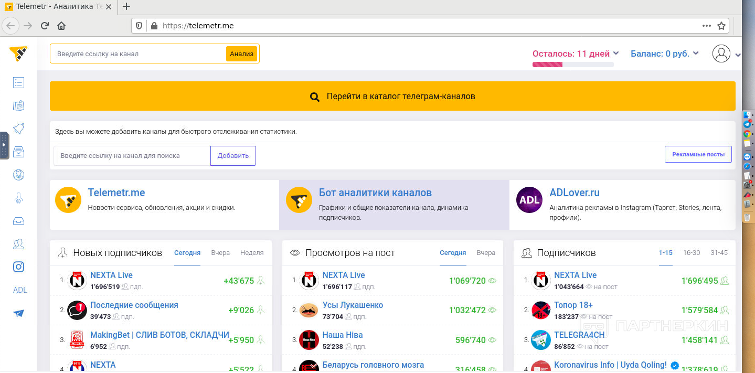Click the browser reload button
Viewport: 755px width, 373px height.
(45, 26)
